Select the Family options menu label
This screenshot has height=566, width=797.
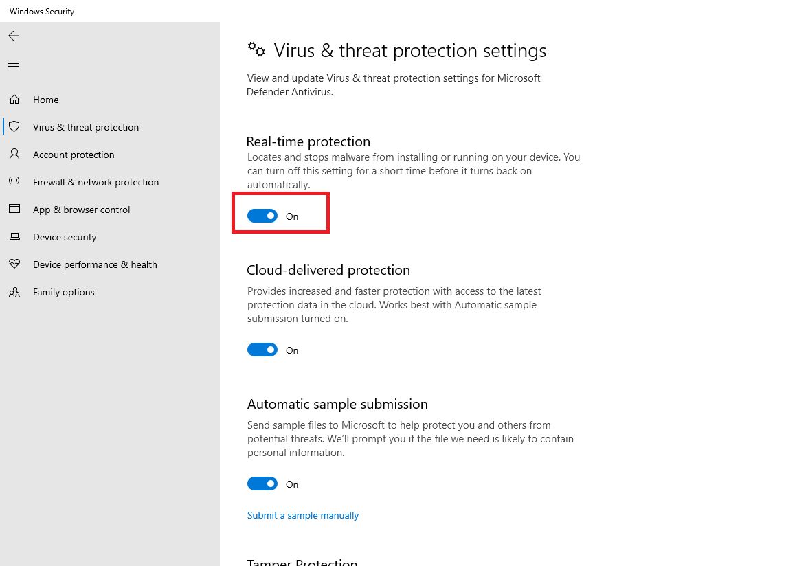63,292
